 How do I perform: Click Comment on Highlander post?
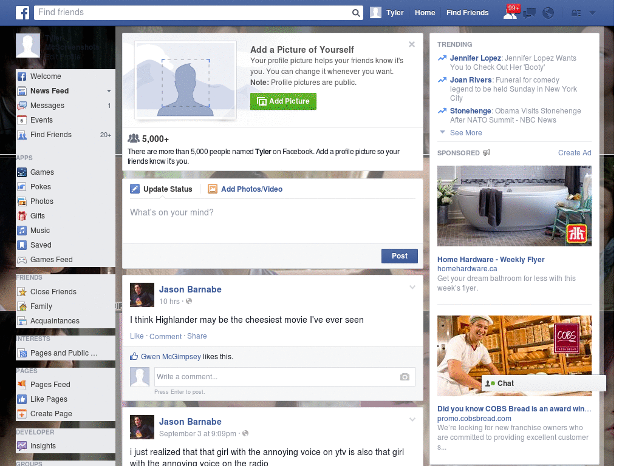(165, 336)
